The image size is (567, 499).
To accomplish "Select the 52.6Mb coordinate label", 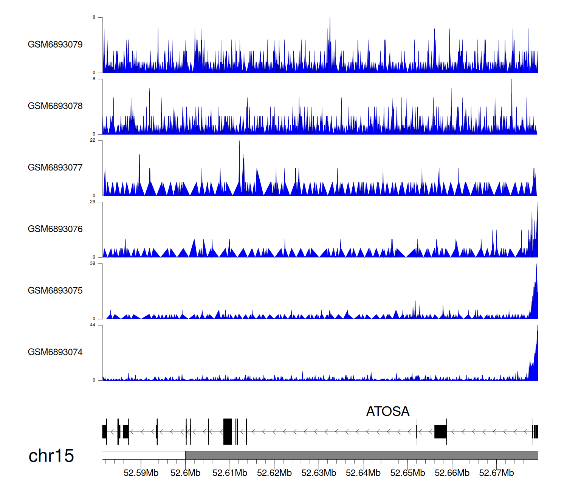I will (185, 473).
